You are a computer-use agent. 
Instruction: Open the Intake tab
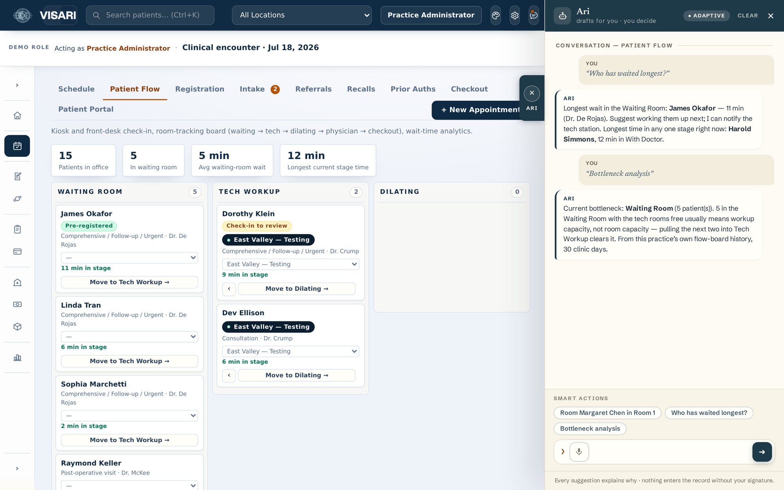coord(260,89)
